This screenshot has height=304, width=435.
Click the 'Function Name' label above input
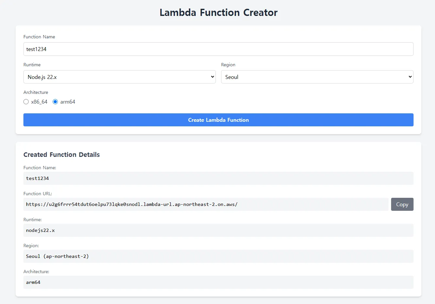[39, 37]
